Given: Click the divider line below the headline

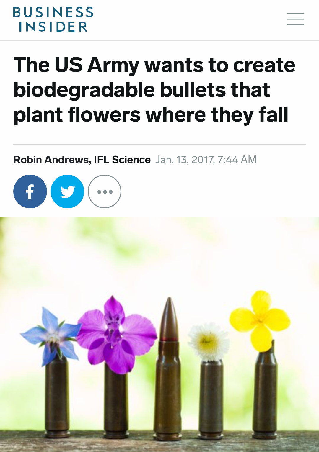Looking at the screenshot, I should [x=159, y=144].
